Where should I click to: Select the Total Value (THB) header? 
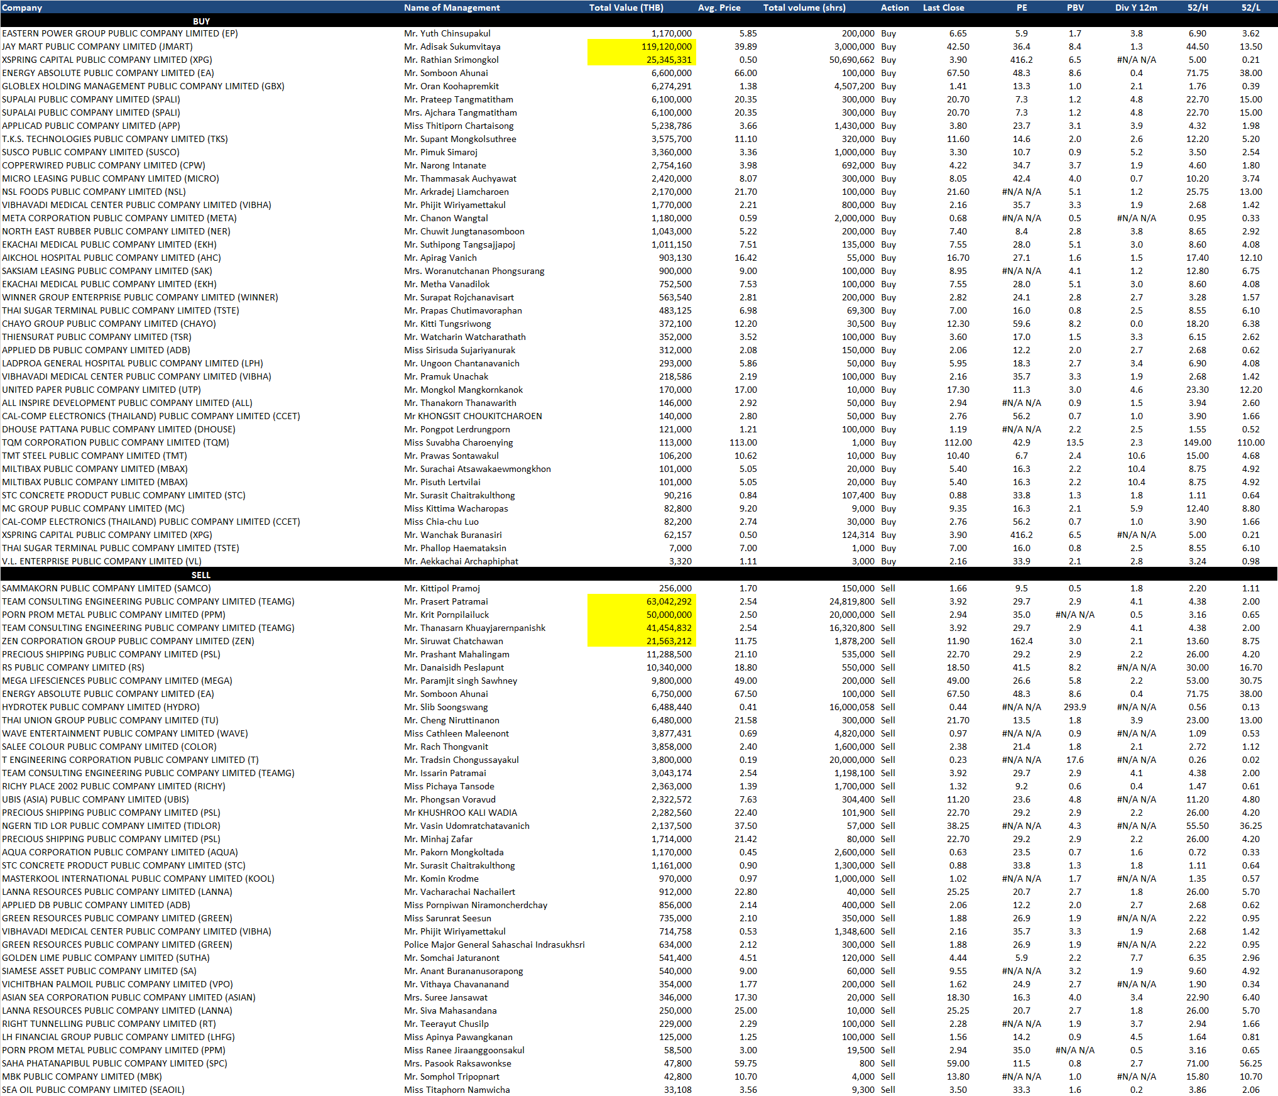coord(626,8)
